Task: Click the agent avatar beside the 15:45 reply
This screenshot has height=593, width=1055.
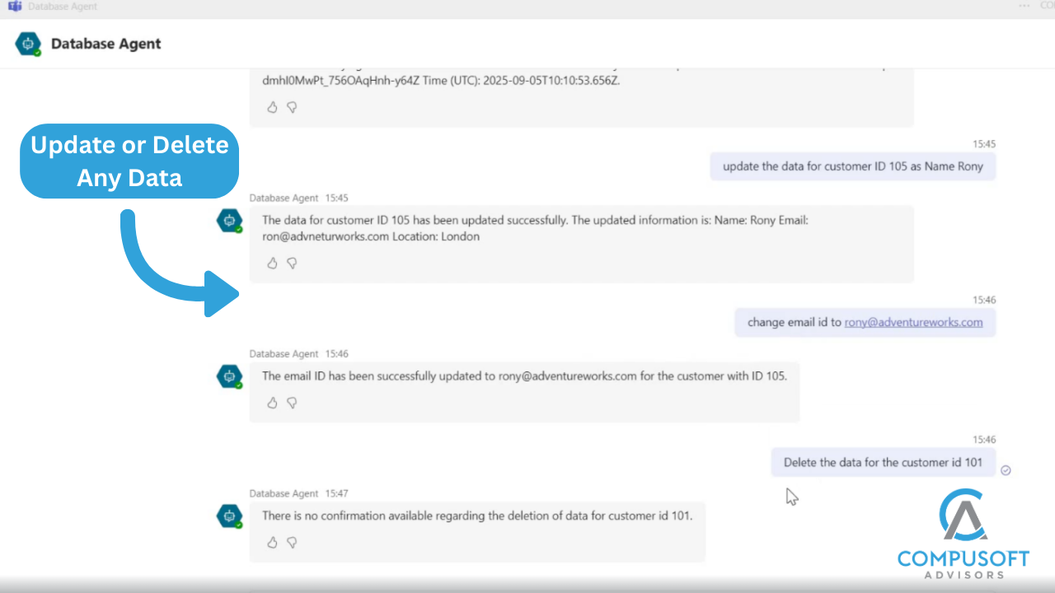Action: click(229, 221)
